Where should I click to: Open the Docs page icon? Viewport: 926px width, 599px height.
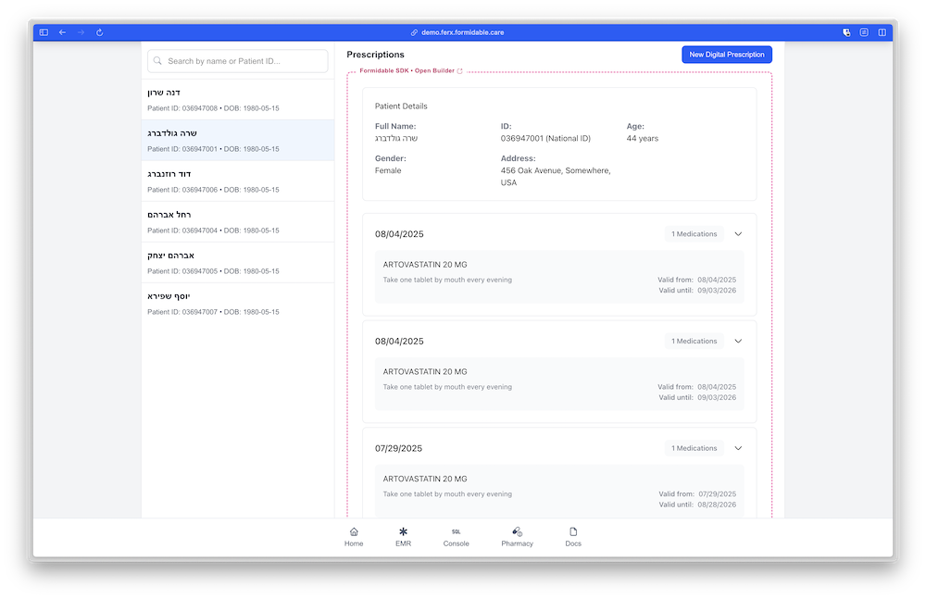click(x=573, y=536)
